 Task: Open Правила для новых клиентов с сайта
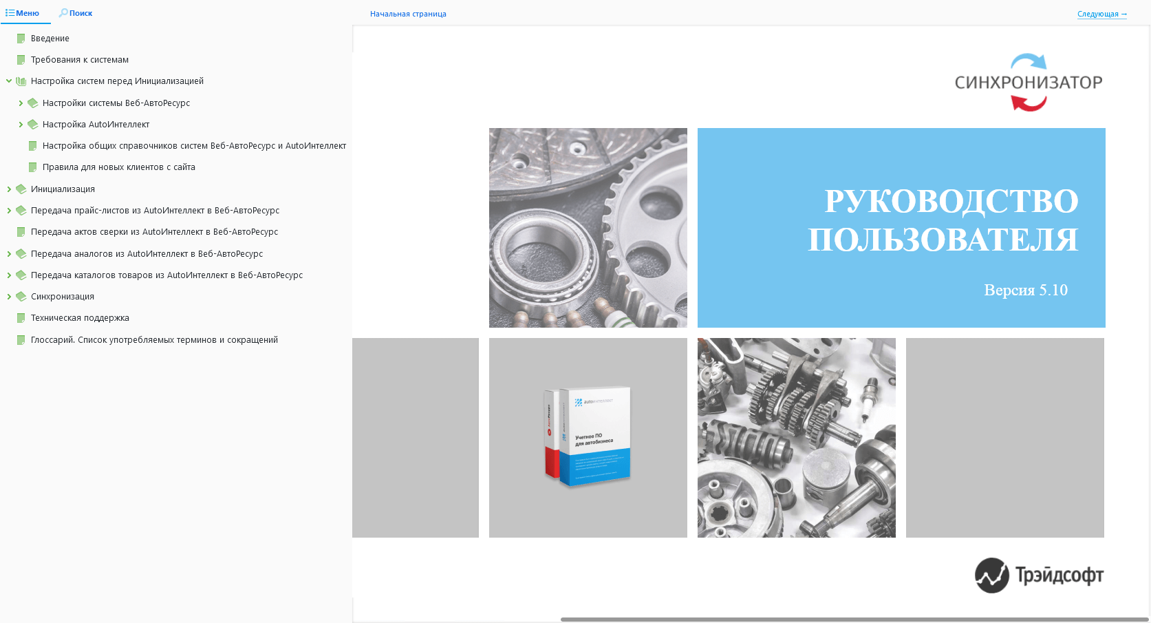tap(118, 167)
